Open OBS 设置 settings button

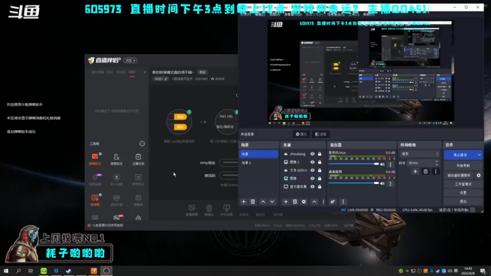(463, 193)
